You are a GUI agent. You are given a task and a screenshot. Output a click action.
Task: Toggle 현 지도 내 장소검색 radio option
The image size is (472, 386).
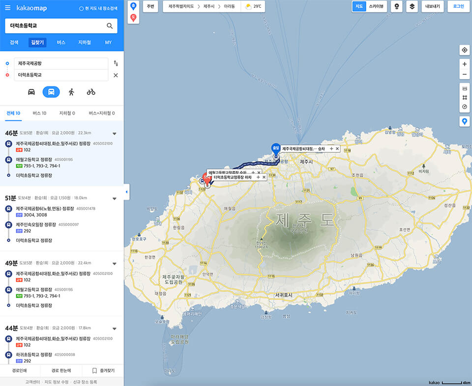tap(98, 8)
